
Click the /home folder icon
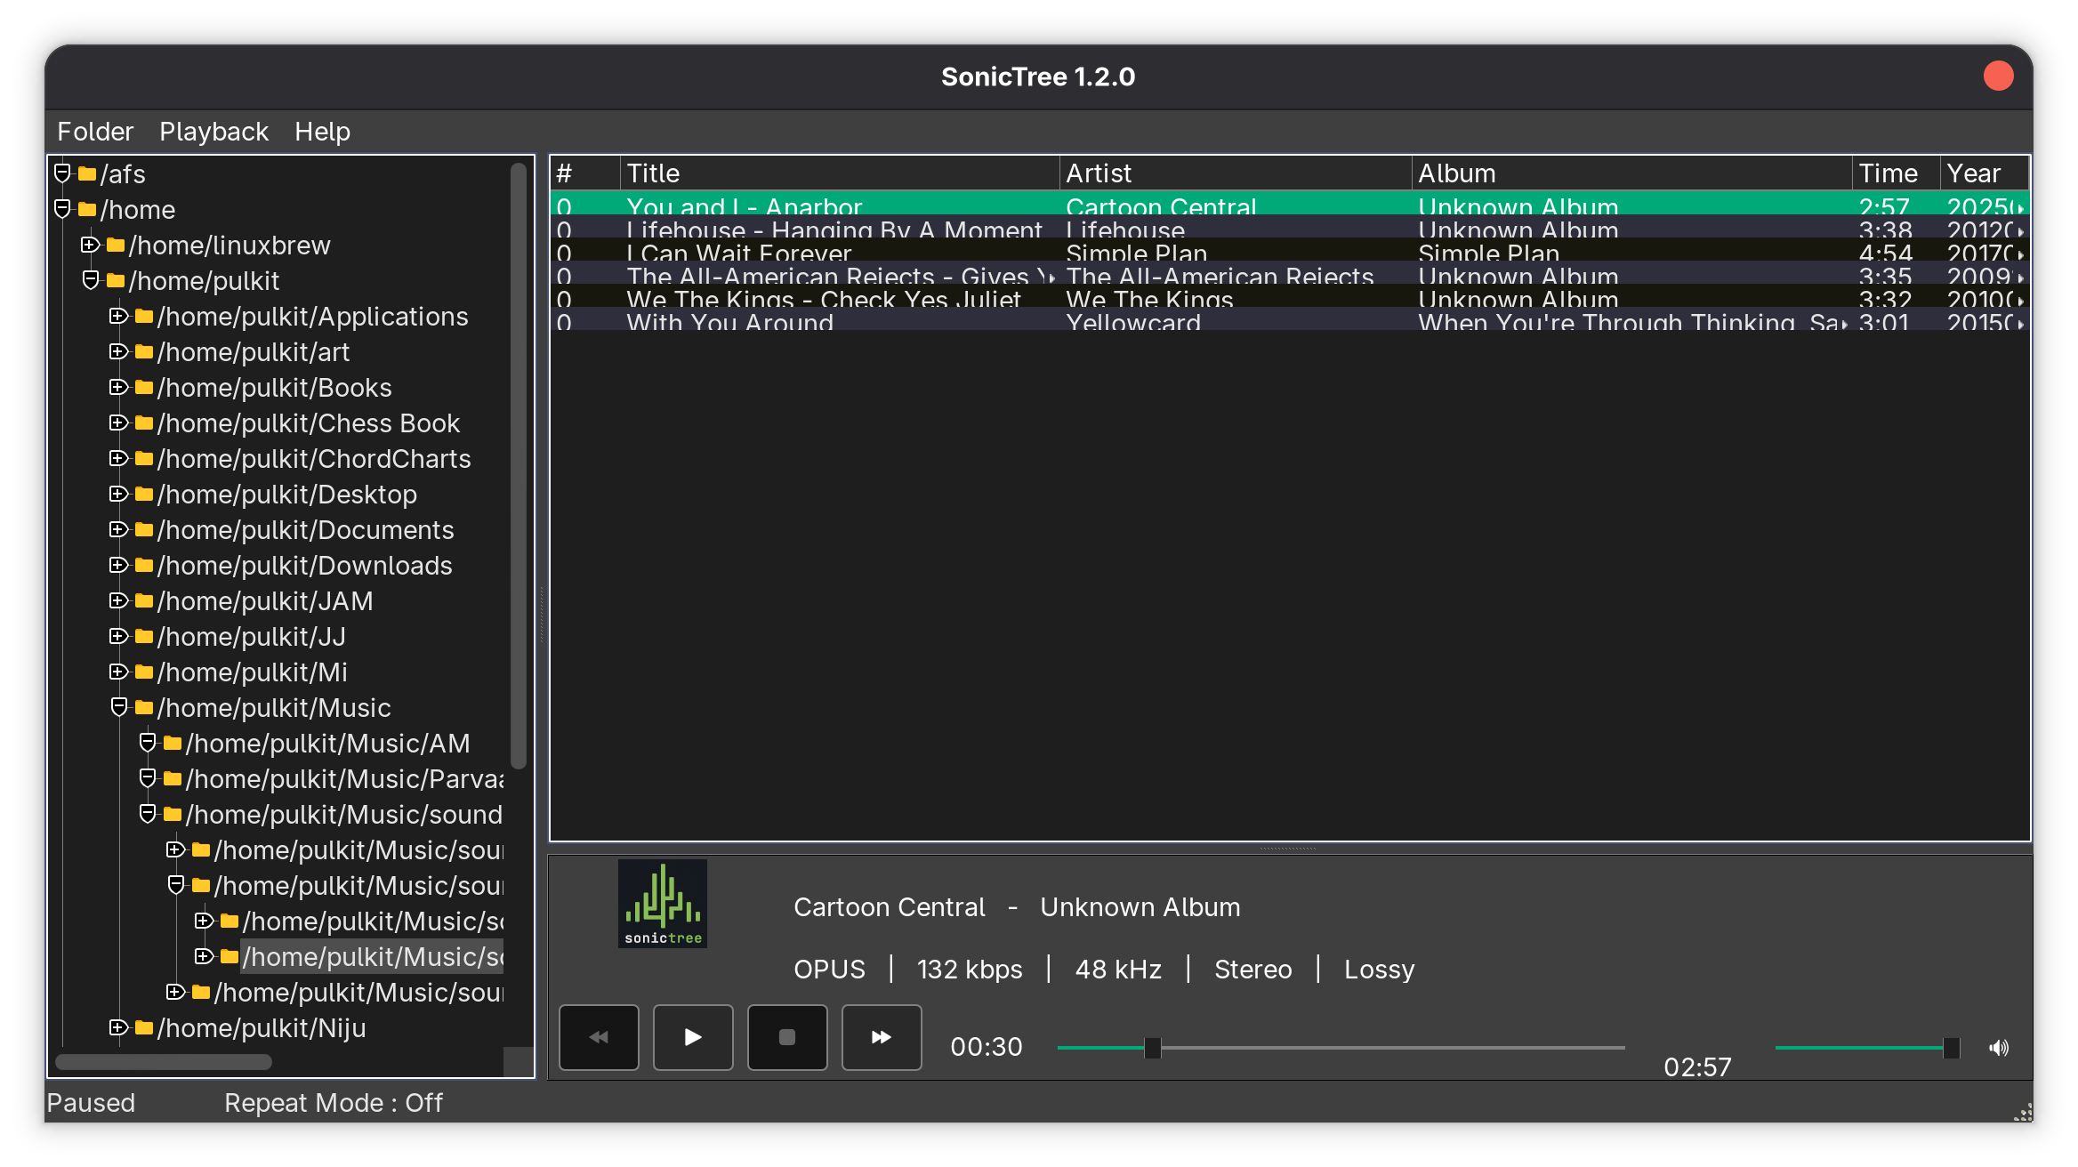pos(87,209)
